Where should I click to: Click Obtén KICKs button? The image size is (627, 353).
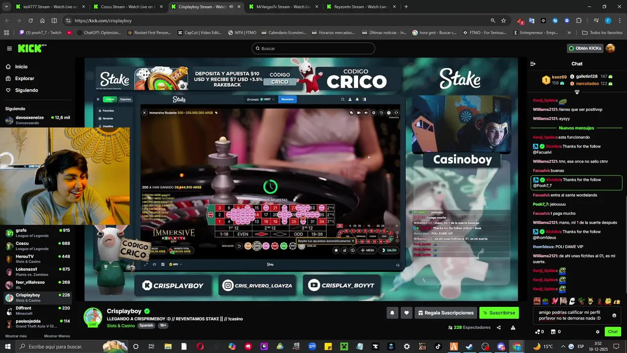(x=585, y=48)
